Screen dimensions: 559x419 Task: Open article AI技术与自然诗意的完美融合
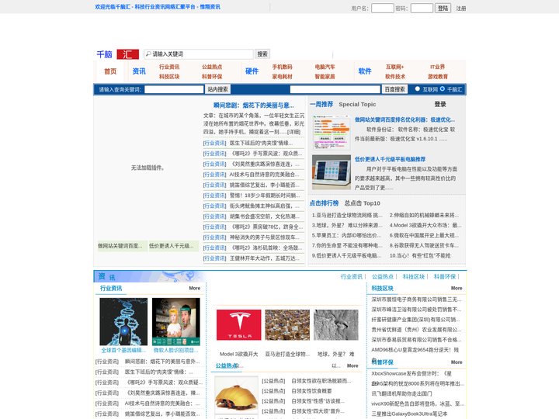coord(264,175)
